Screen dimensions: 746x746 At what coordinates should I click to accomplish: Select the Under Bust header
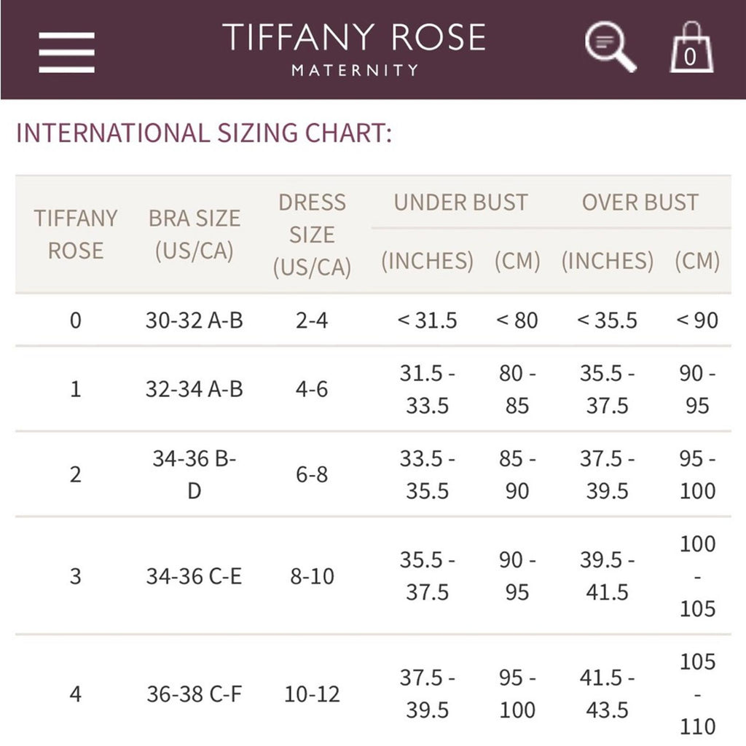pos(460,203)
